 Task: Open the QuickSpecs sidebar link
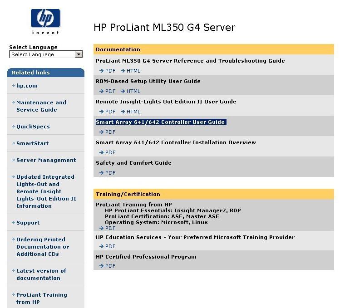point(33,127)
